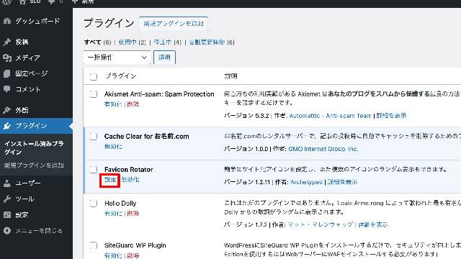461x259 pixels.
Task: Click the 設定 sidebar settings icon
Action: (7, 215)
